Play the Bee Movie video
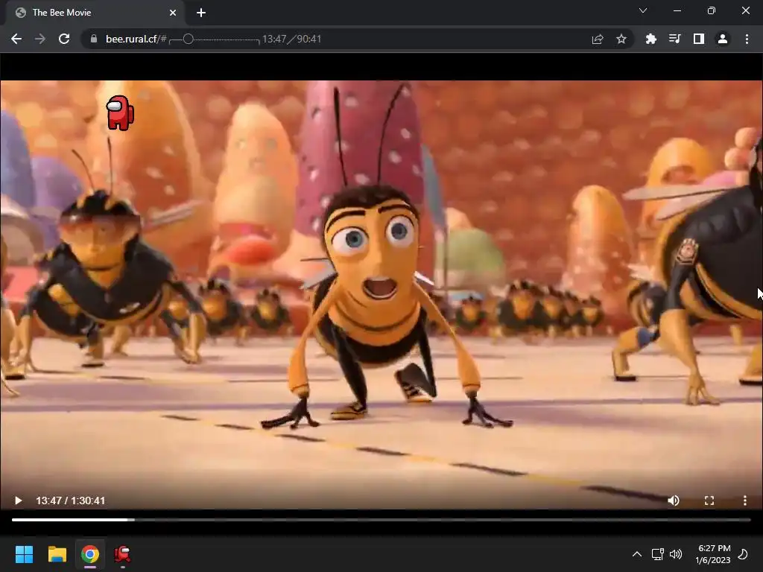This screenshot has height=572, width=763. 18,500
